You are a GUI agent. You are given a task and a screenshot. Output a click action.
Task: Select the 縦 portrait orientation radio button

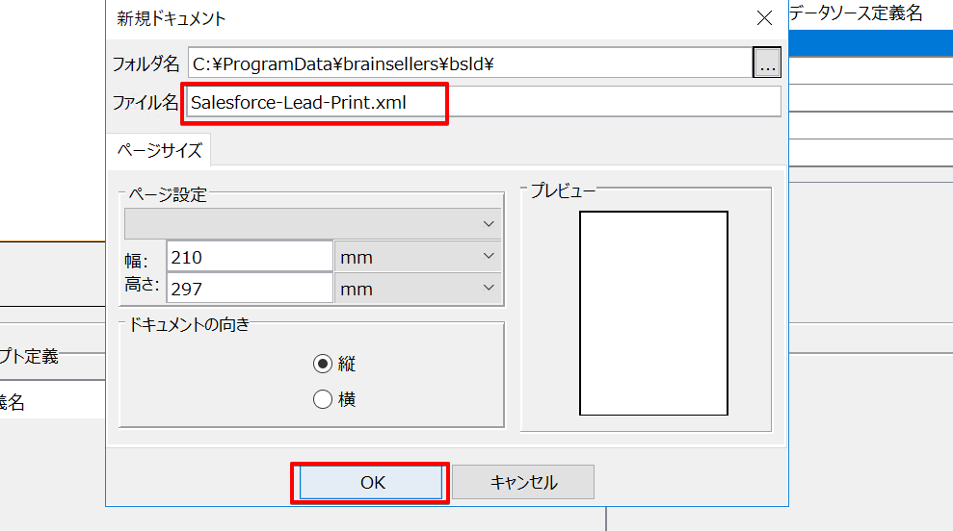tap(323, 364)
